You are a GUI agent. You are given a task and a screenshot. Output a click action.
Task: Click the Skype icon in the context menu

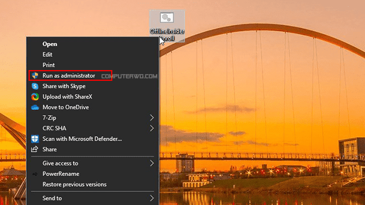pyautogui.click(x=35, y=86)
